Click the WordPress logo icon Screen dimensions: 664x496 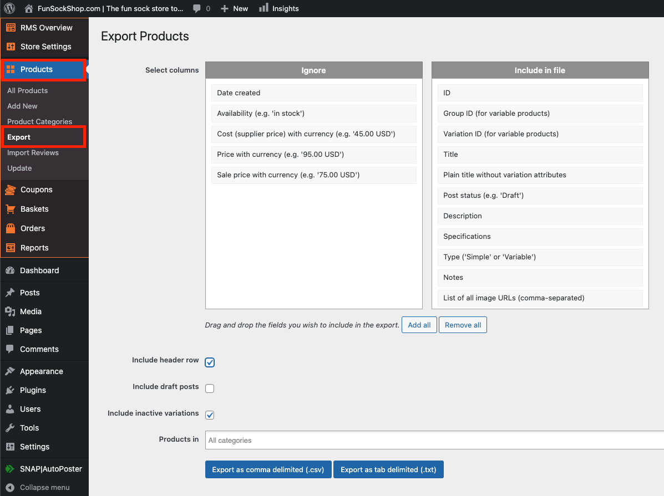tap(9, 8)
